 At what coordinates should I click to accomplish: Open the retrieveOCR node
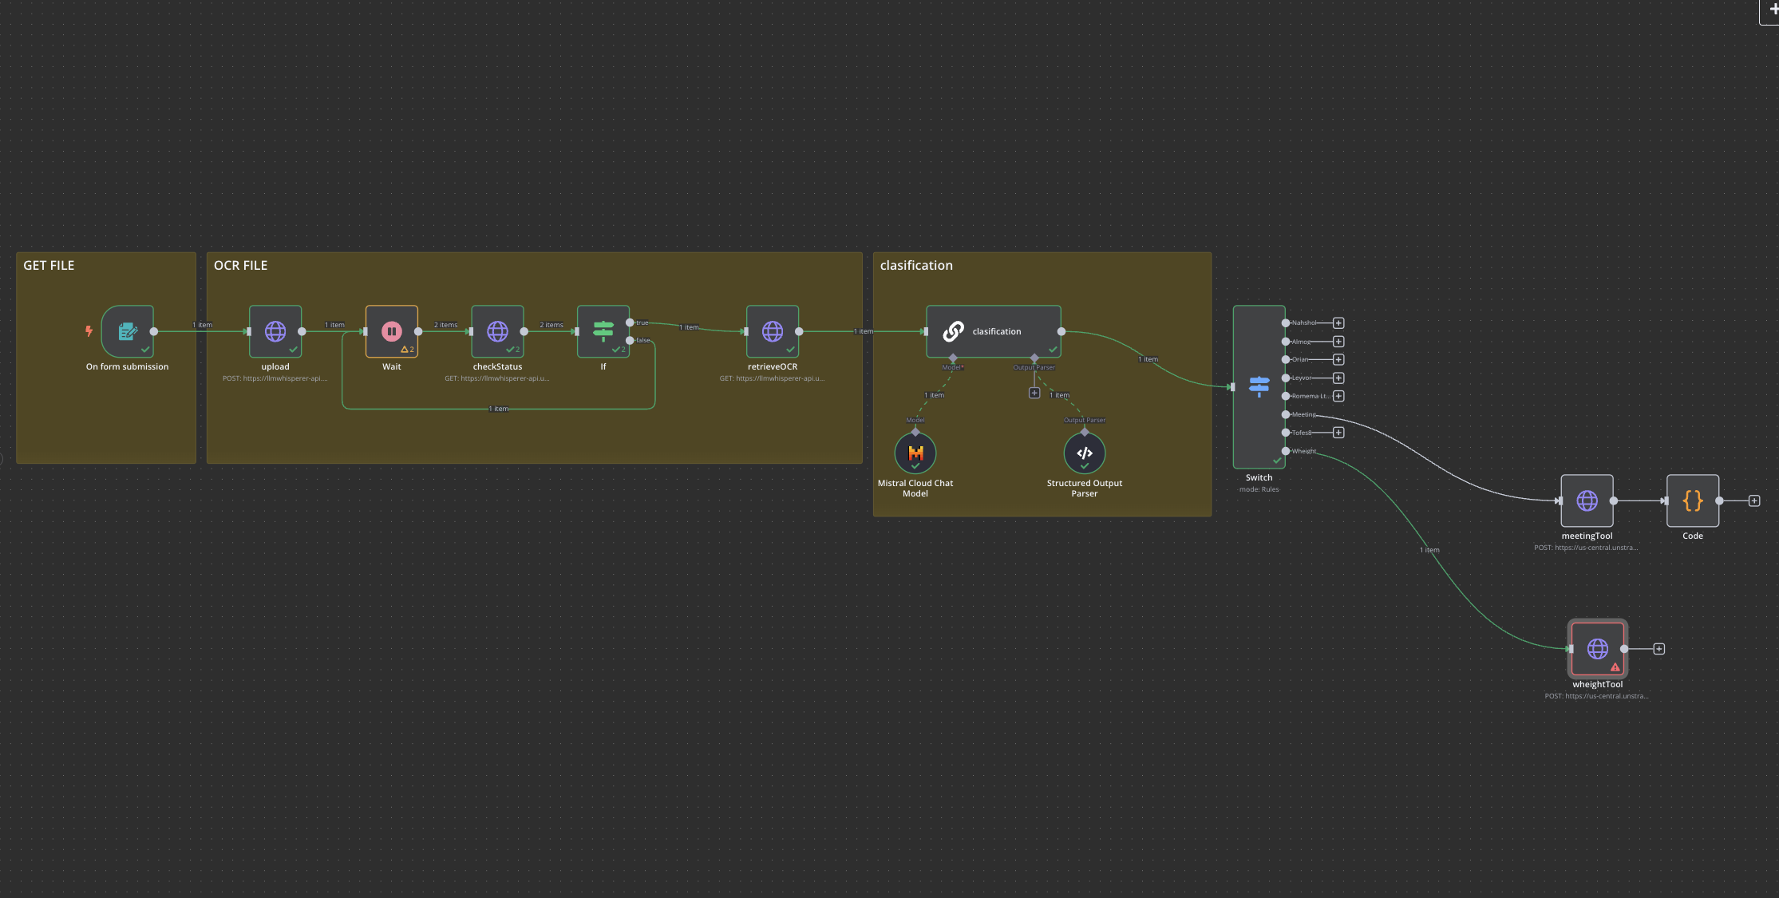point(773,331)
